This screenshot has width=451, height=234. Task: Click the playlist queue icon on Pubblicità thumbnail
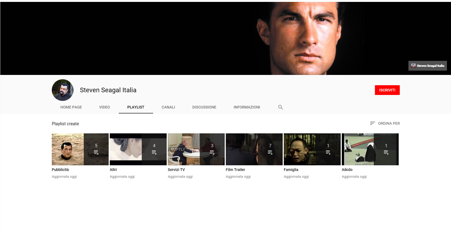(x=96, y=153)
